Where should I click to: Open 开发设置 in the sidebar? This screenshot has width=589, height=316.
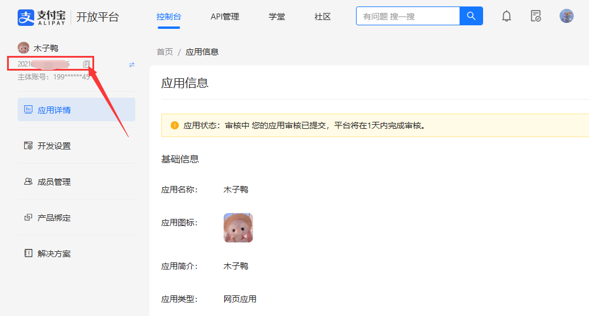(54, 146)
